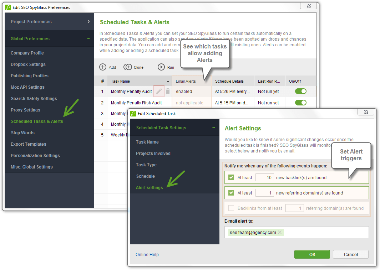The width and height of the screenshot is (380, 270).
Task: Click 'At 5:15 PM on d...' schedule cell
Action: [233, 103]
